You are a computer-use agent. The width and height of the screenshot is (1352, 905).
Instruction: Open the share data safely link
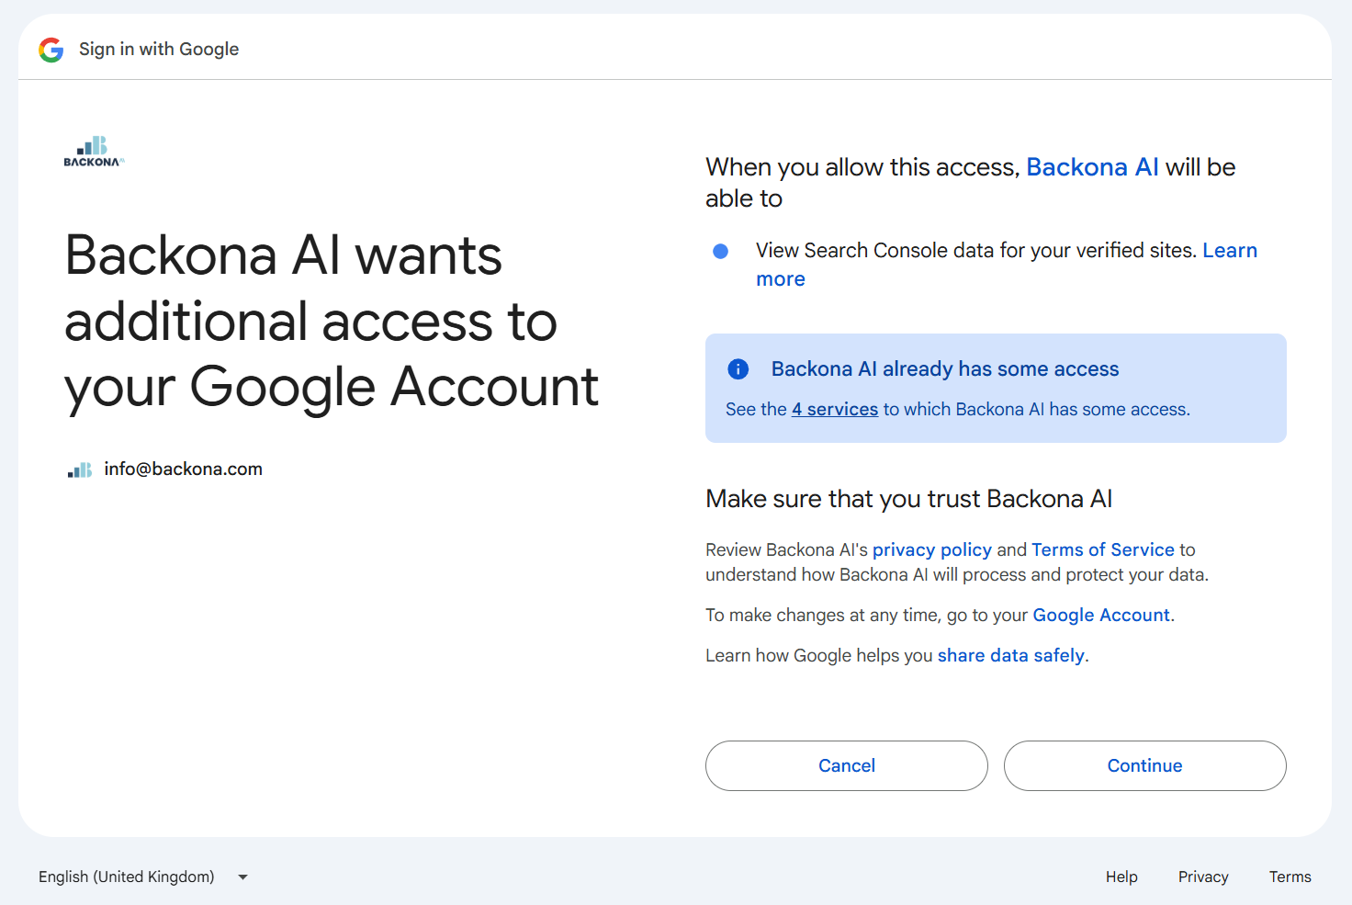tap(1011, 655)
